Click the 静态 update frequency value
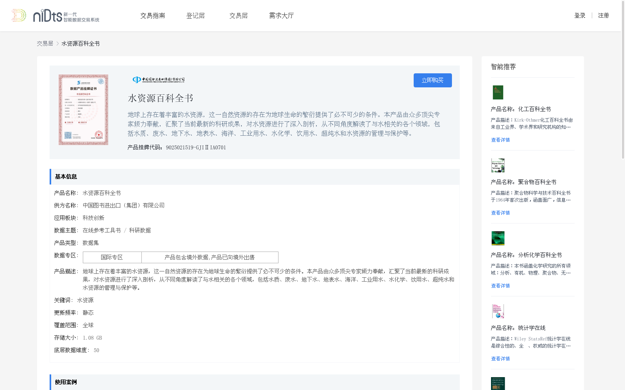 (x=88, y=313)
